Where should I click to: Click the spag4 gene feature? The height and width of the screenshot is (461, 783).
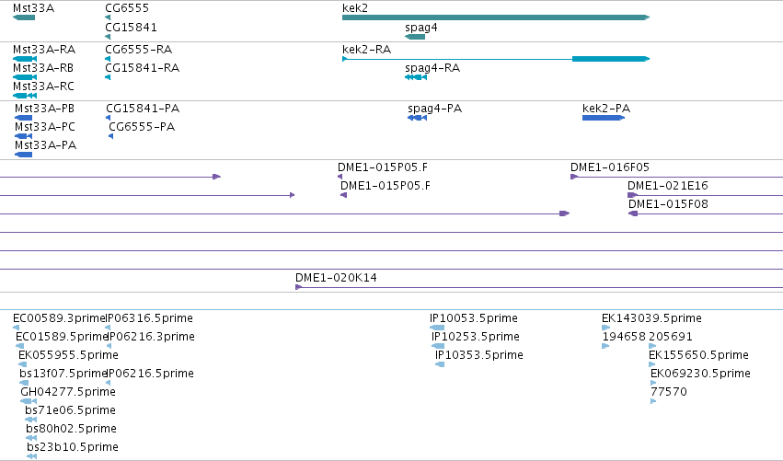click(x=415, y=37)
